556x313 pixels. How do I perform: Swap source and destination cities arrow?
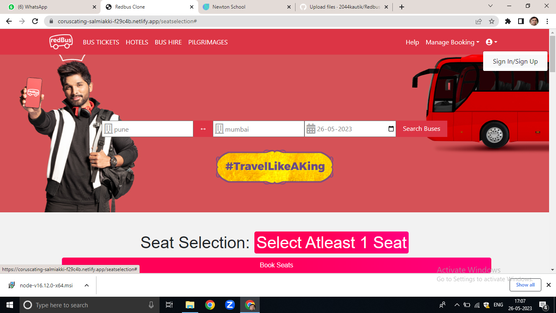point(203,129)
